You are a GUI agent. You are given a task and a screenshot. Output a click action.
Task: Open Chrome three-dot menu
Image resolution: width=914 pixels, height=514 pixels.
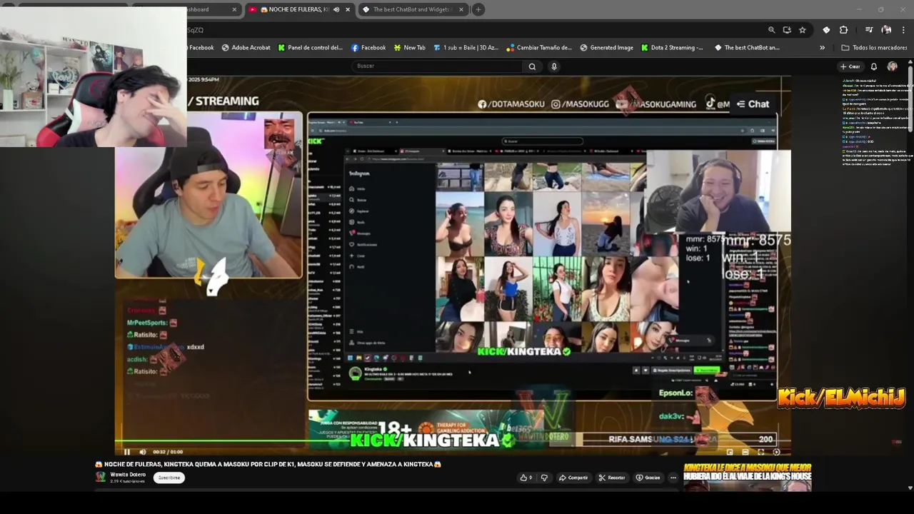903,30
